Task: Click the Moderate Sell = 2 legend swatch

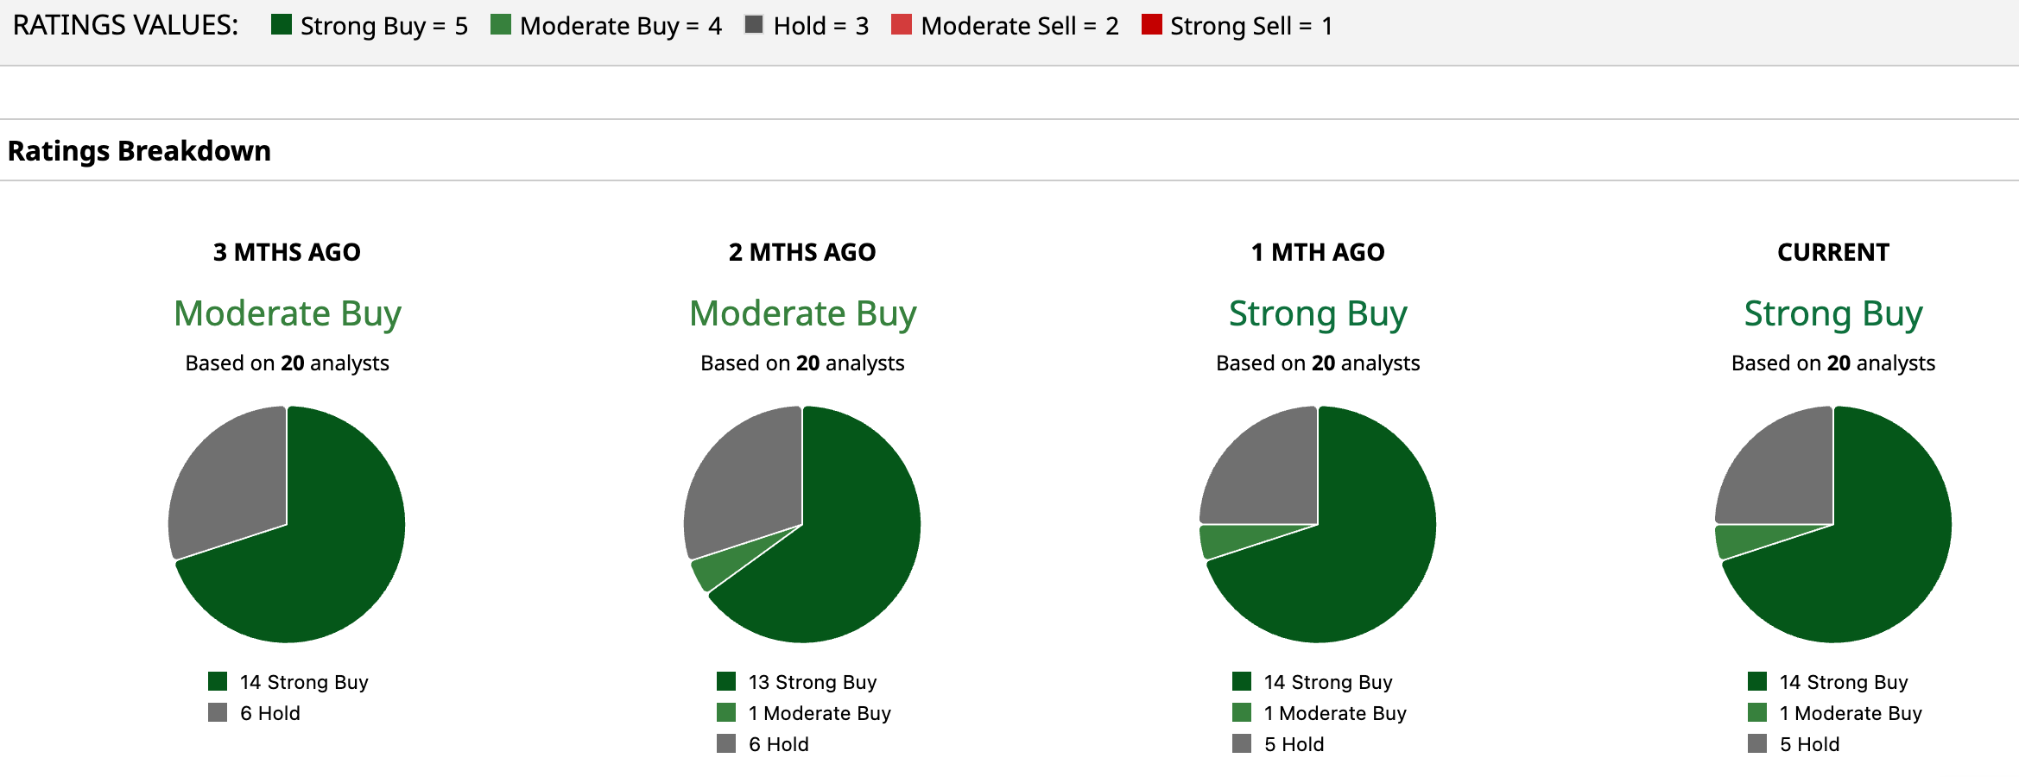Action: (x=902, y=24)
